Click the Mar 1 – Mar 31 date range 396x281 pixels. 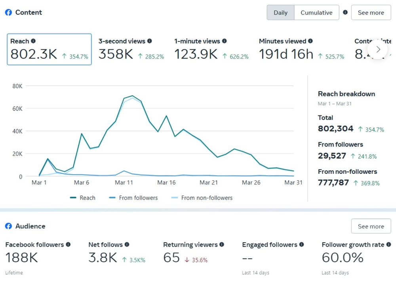coord(335,104)
